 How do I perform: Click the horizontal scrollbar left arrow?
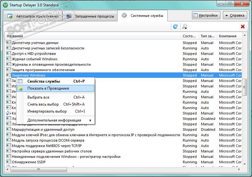7,169
